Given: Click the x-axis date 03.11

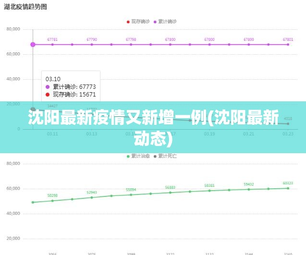Looking at the screenshot, I should tap(52, 134).
